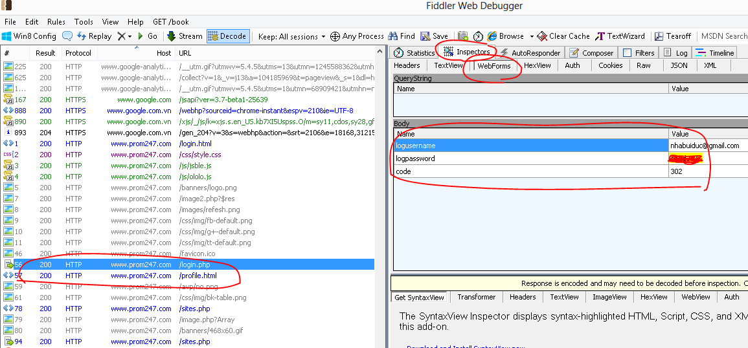Viewport: 748px width, 348px height.
Task: Click the logusername body row
Action: [571, 146]
